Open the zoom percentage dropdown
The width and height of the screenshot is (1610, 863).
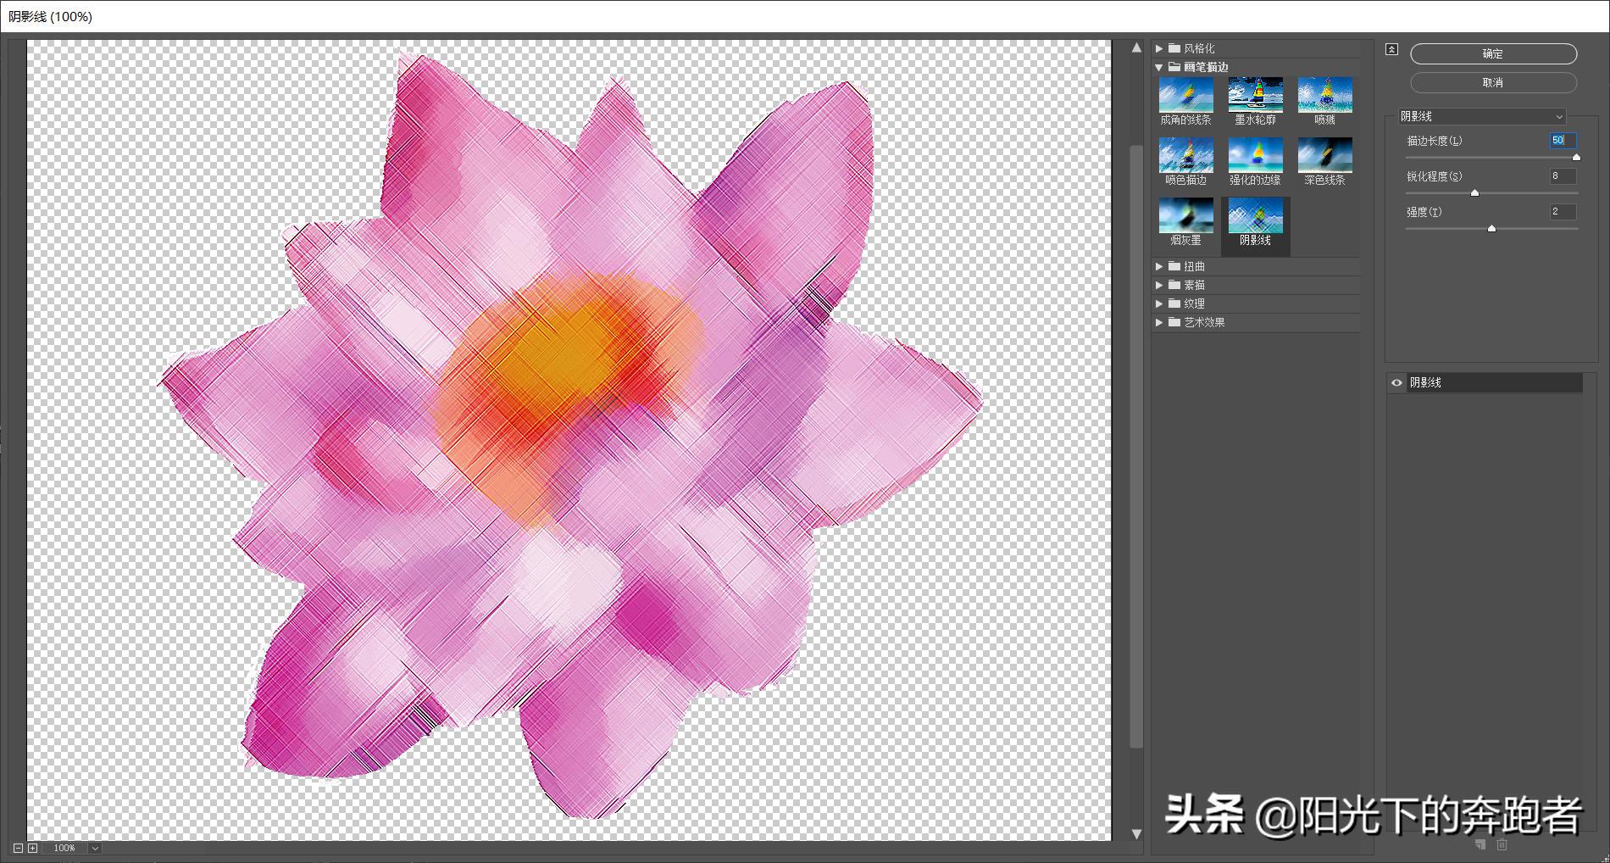(x=93, y=847)
